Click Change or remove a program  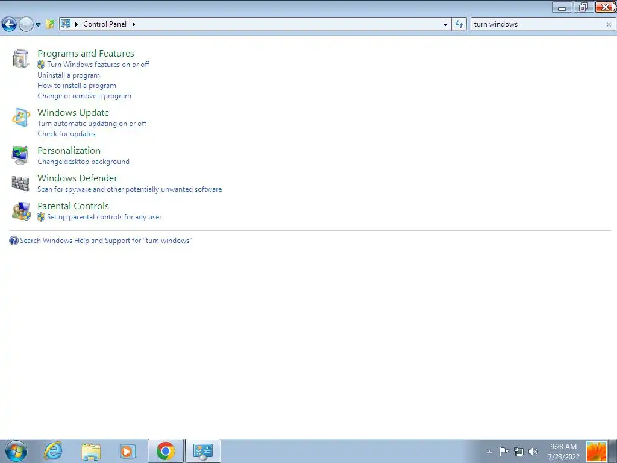click(84, 96)
